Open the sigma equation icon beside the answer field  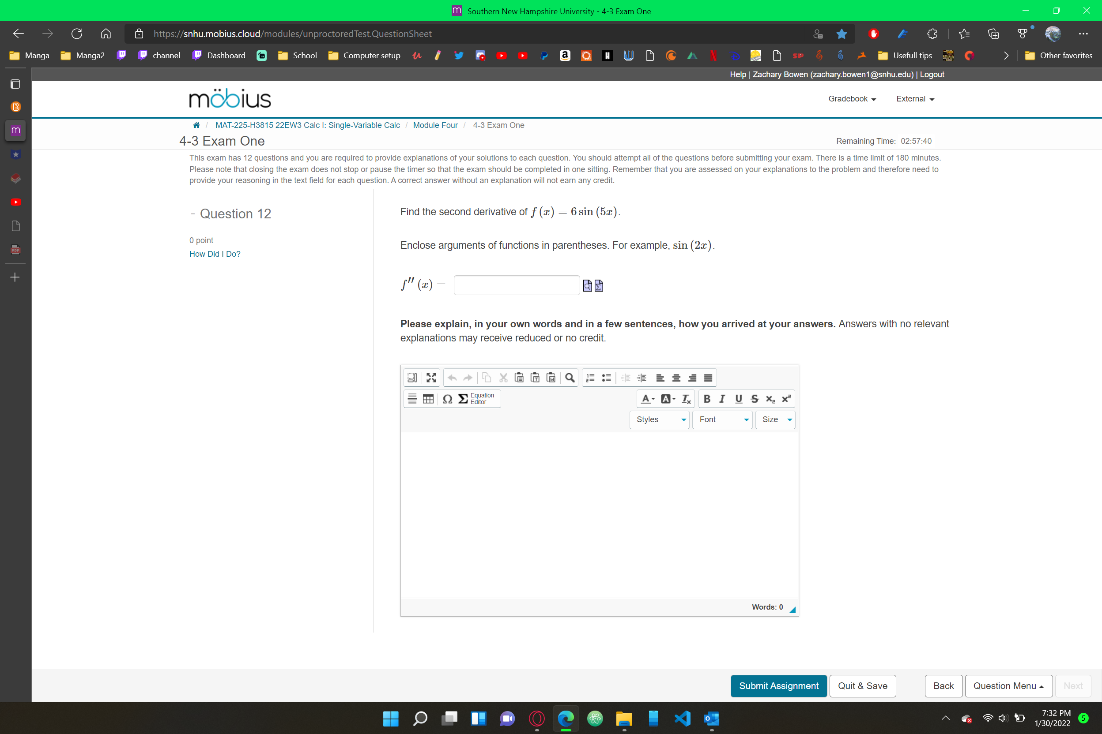click(599, 285)
